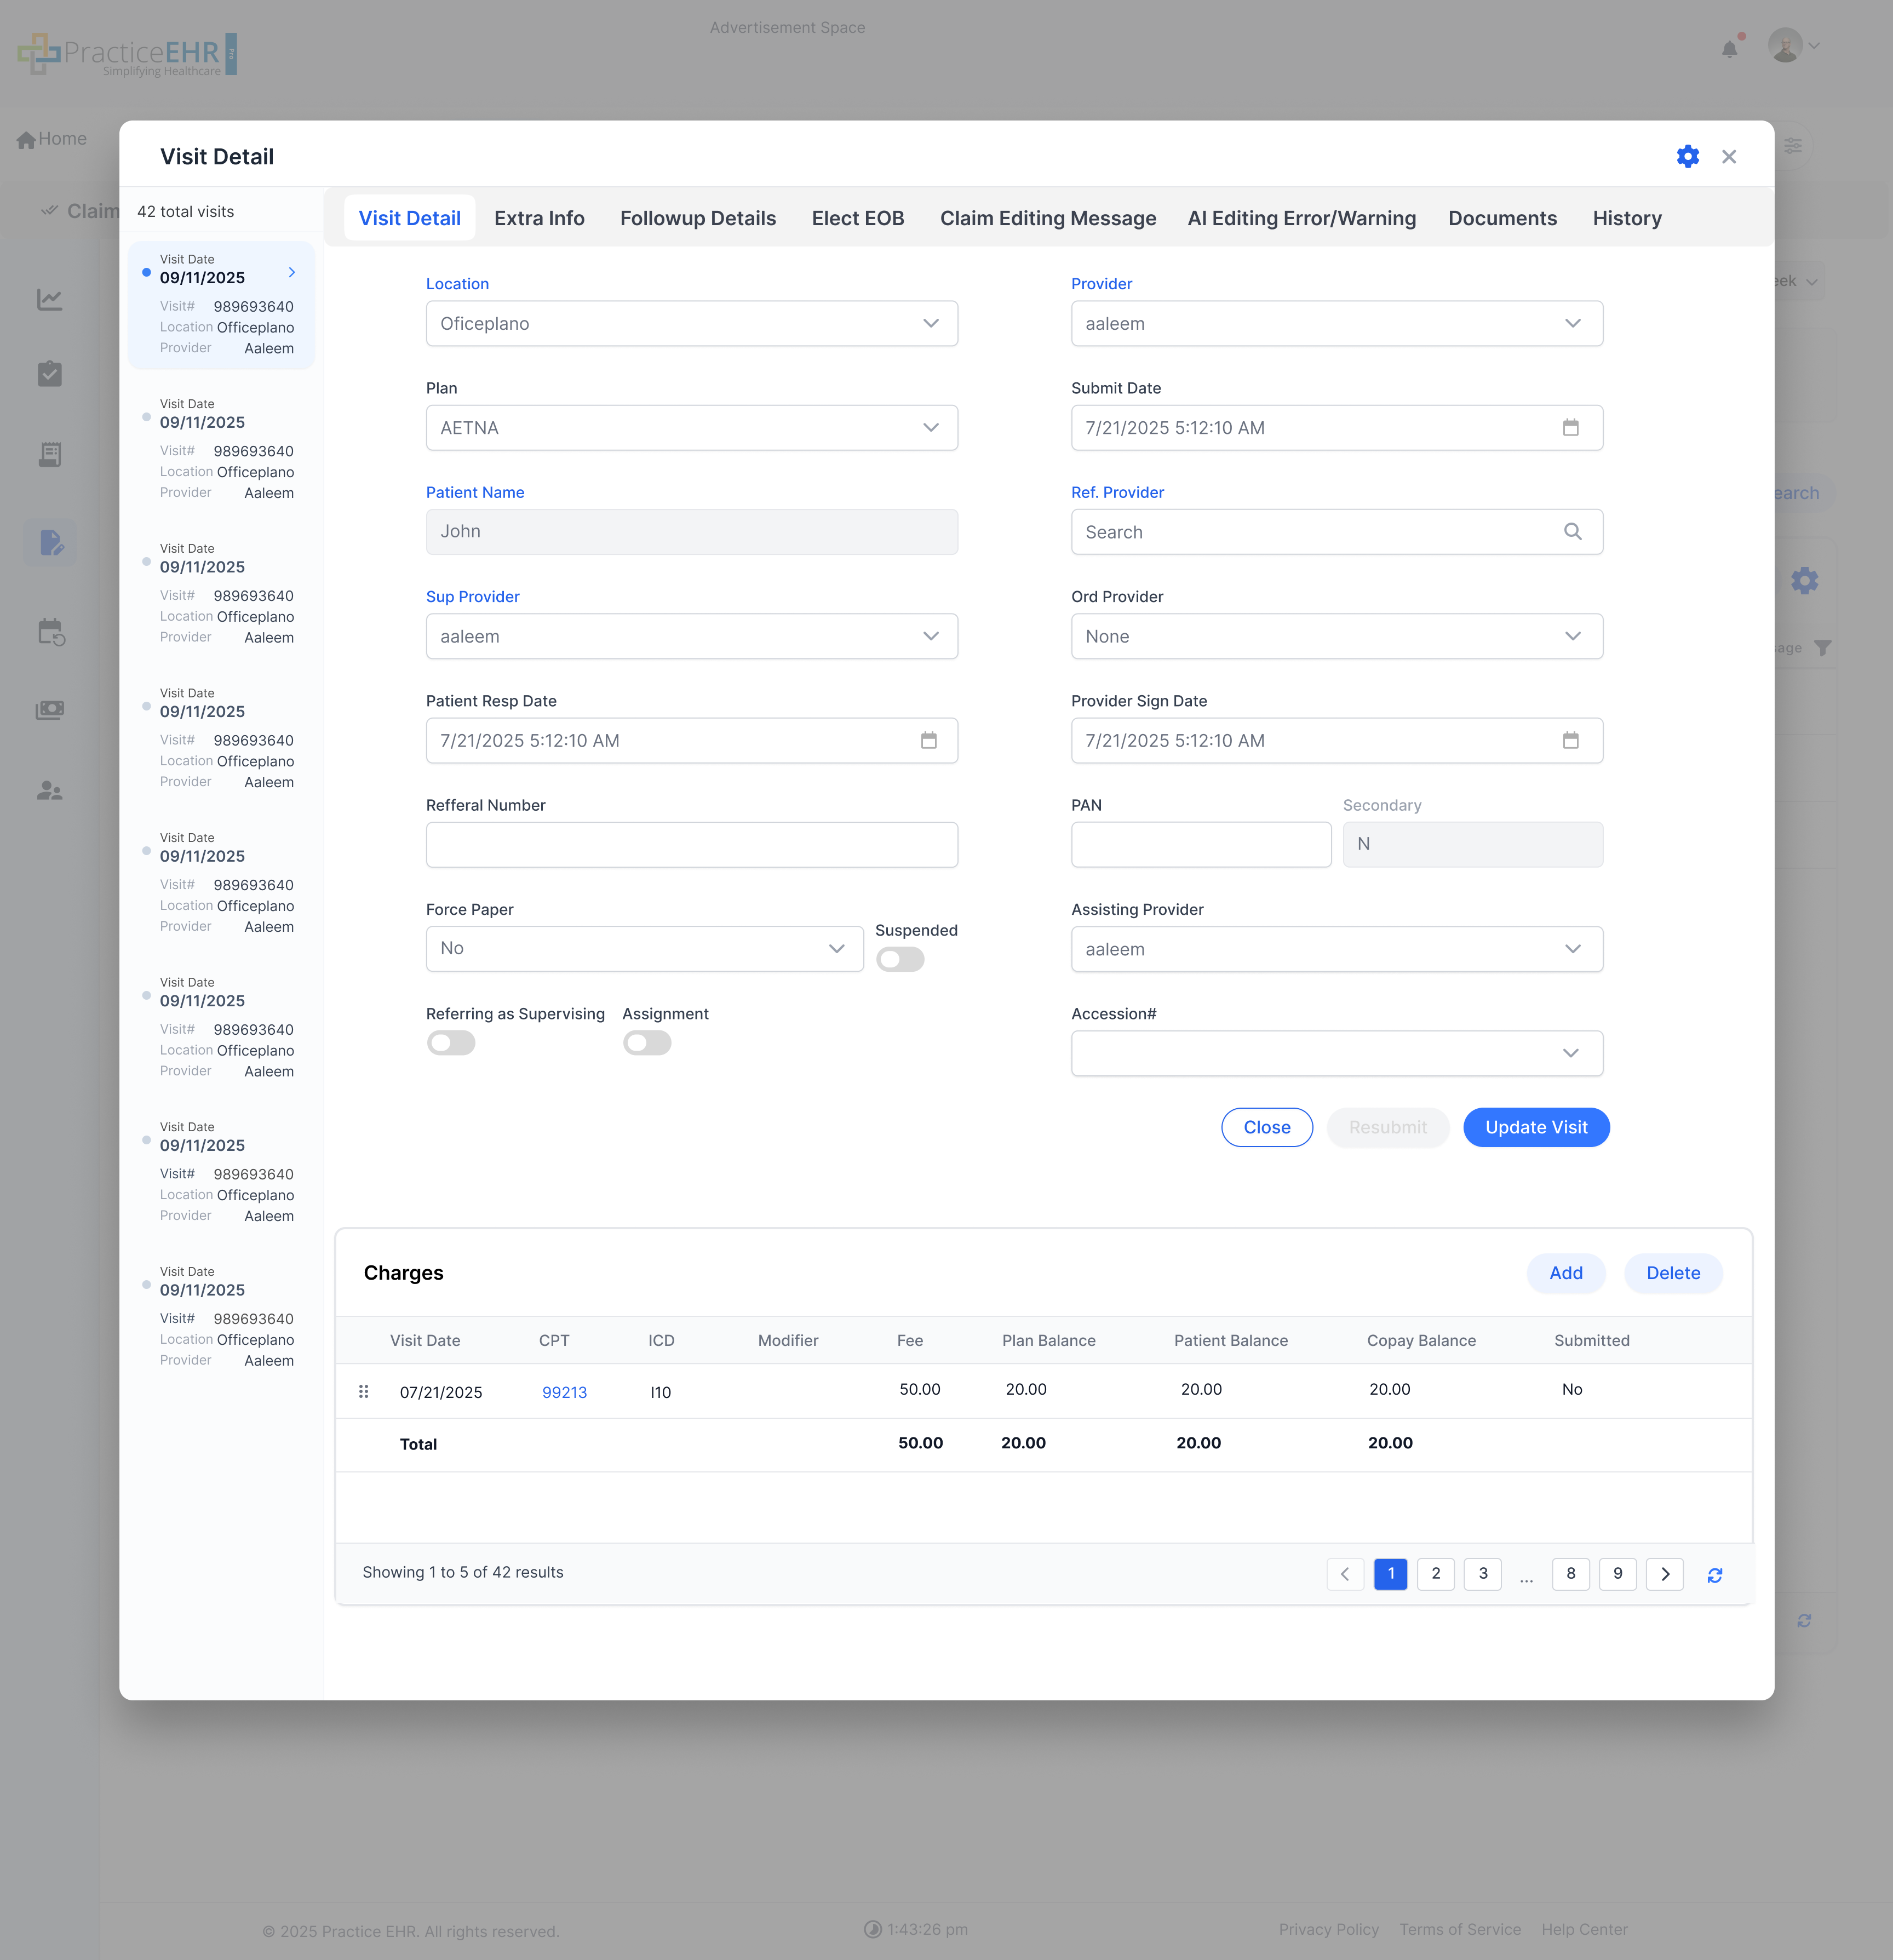
Task: Add a new charge
Action: (1565, 1273)
